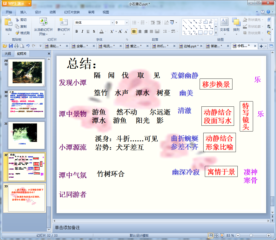The image size is (276, 240).
Task: Switch to the 插入 ribbon tab
Action: point(23,12)
